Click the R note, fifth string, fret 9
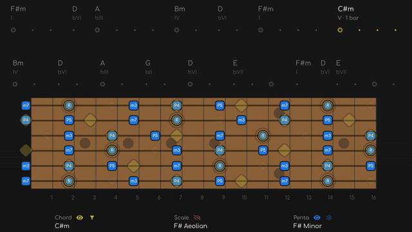 coord(220,166)
